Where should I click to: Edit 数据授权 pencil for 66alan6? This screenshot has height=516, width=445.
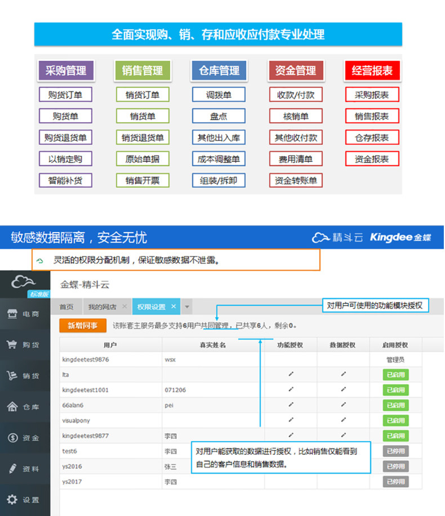pos(343,404)
